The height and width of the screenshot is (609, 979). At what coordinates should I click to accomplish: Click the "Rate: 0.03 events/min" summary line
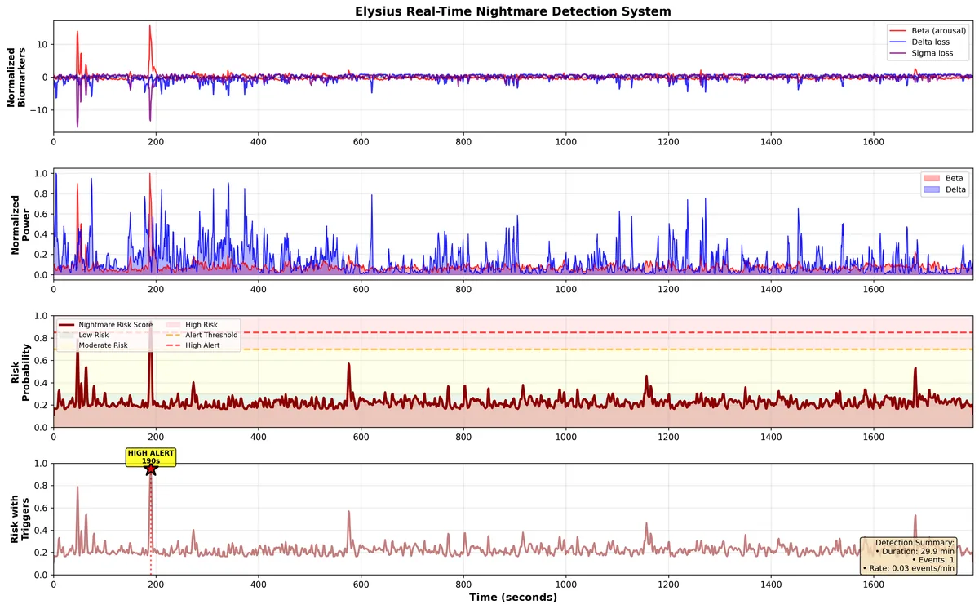909,568
